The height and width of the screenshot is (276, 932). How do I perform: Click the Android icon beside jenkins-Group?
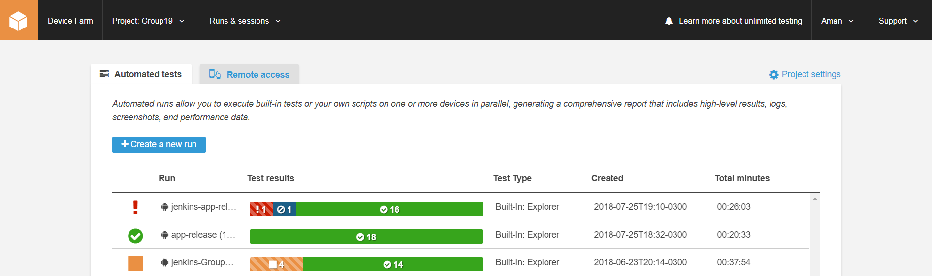coord(165,263)
